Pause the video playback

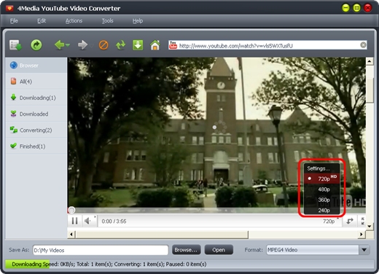[x=75, y=221]
